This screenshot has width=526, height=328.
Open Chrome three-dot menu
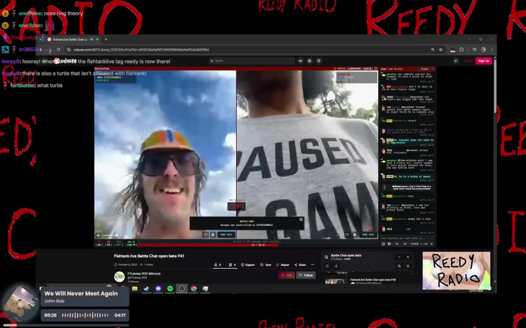click(x=492, y=50)
